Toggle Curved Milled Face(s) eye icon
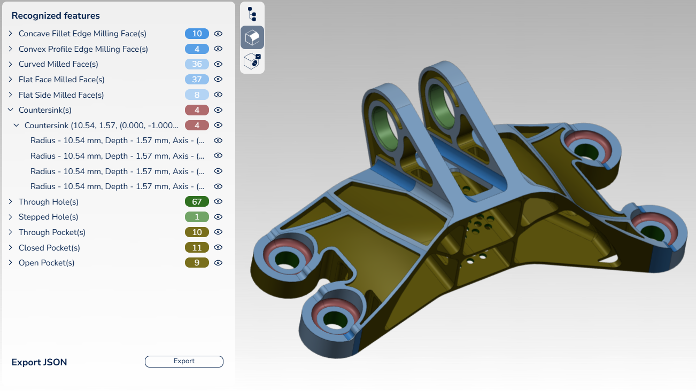This screenshot has width=696, height=391. 218,64
